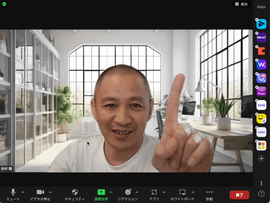Screen dimensions: 270x203
Task: Add a new app with plus icon
Action: pos(261,158)
